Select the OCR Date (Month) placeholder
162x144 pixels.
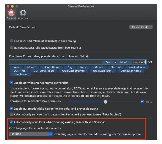[73, 71]
